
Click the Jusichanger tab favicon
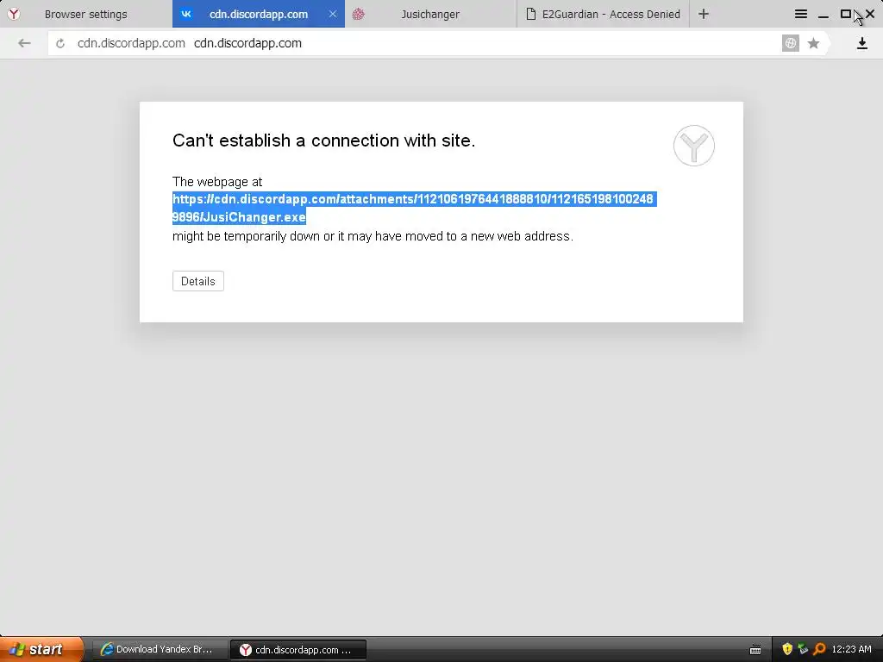click(359, 14)
